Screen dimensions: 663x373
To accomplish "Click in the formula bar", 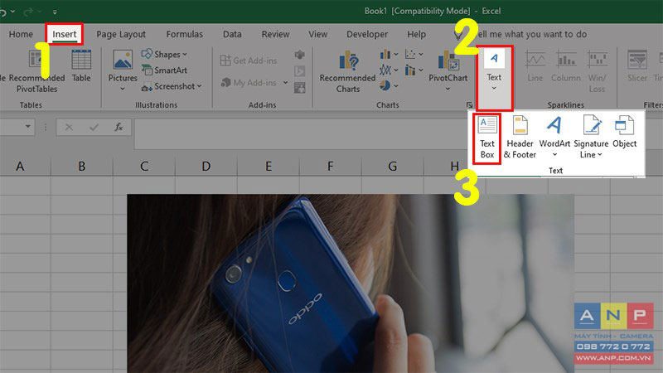I will pos(301,133).
